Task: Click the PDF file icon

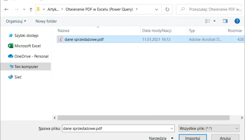Action: [x=61, y=39]
